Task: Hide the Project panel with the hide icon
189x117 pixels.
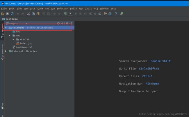Action: (x=72, y=23)
